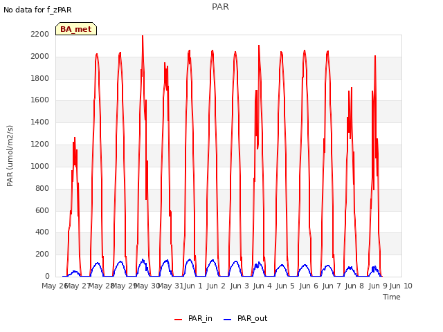
Task: Click the 200 y-axis tick label
Action: pyautogui.click(x=42, y=255)
